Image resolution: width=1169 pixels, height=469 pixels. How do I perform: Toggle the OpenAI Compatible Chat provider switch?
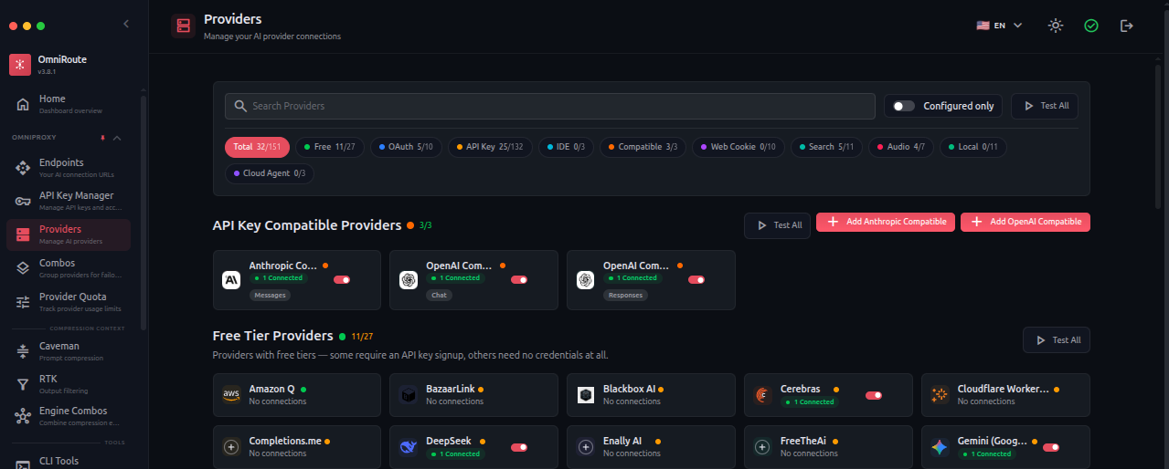519,280
